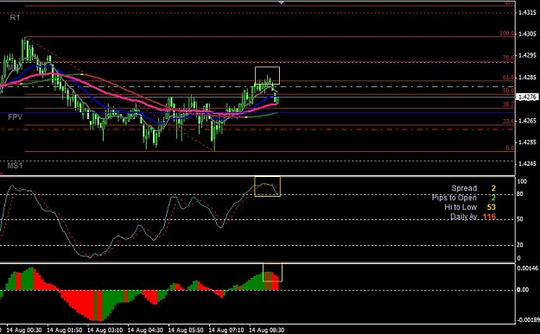Click the 14 Aug 07:10 time label
The height and width of the screenshot is (334, 540).
[226, 330]
